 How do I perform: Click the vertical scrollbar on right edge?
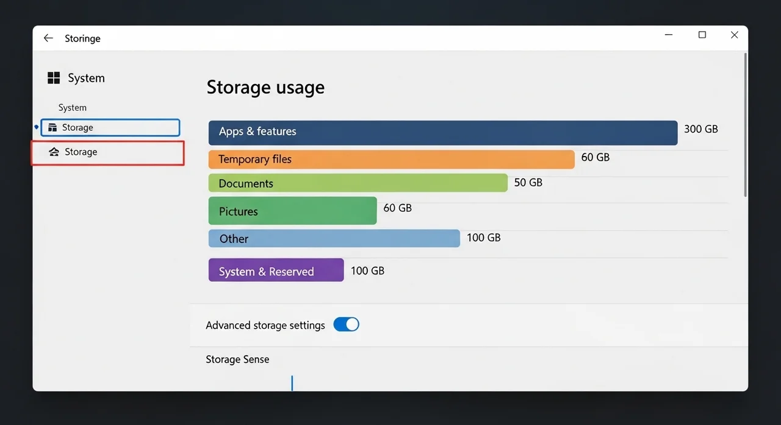[x=745, y=125]
